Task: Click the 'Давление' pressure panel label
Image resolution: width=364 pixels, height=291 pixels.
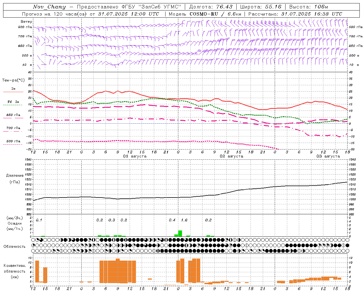Action: (15, 176)
